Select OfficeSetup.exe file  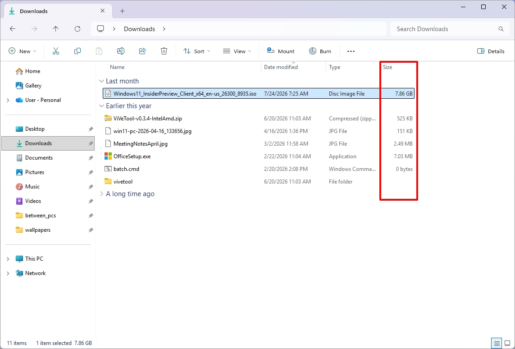click(259, 156)
